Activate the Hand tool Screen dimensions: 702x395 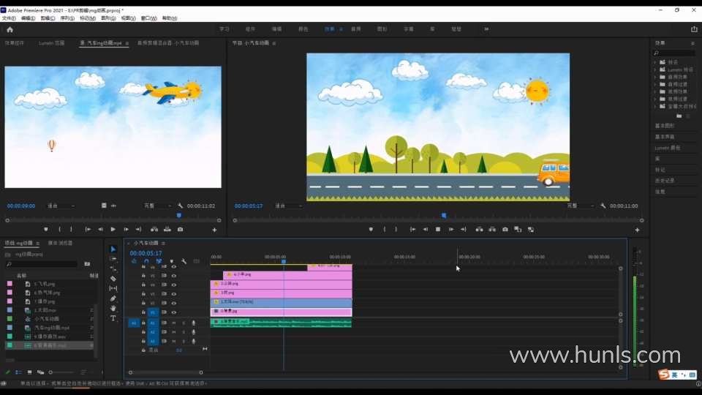coord(113,309)
